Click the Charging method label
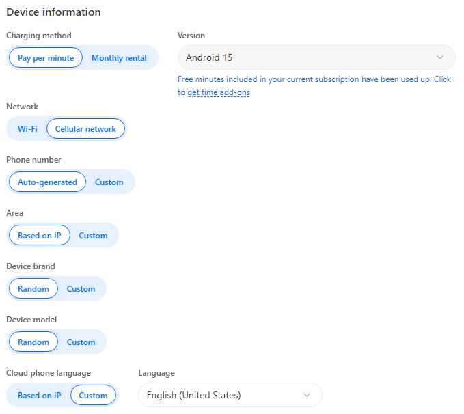The height and width of the screenshot is (414, 464). [x=39, y=36]
